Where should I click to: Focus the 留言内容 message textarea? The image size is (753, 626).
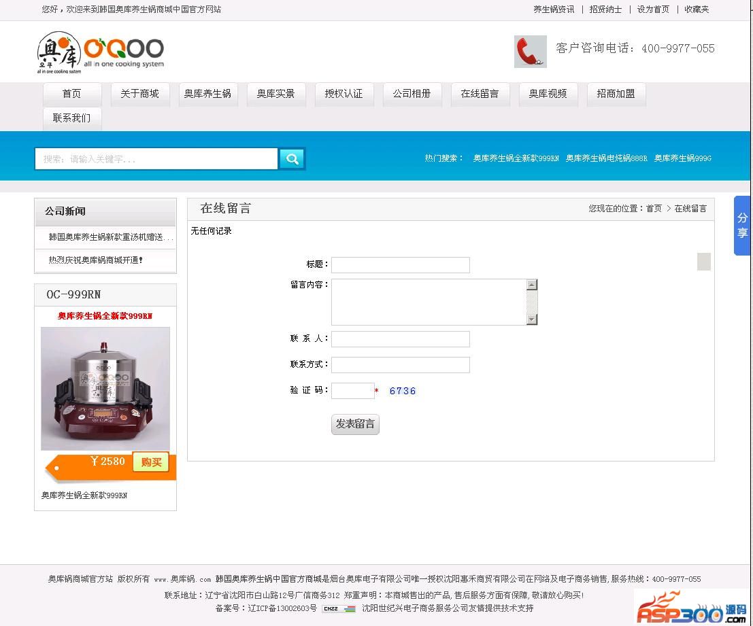tap(429, 302)
